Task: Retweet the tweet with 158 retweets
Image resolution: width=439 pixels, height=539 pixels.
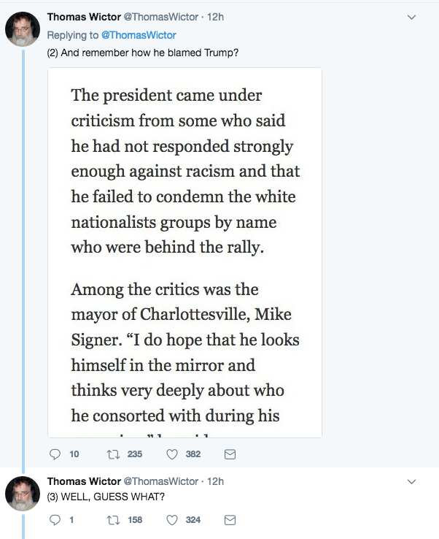Action: click(112, 520)
